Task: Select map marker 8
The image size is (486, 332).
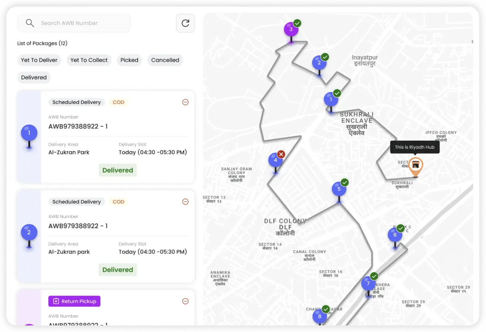Action: pos(319,316)
